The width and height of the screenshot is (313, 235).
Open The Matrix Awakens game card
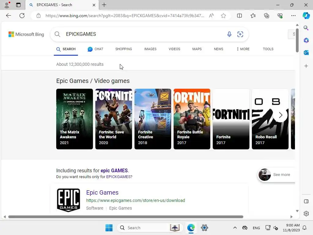75,119
